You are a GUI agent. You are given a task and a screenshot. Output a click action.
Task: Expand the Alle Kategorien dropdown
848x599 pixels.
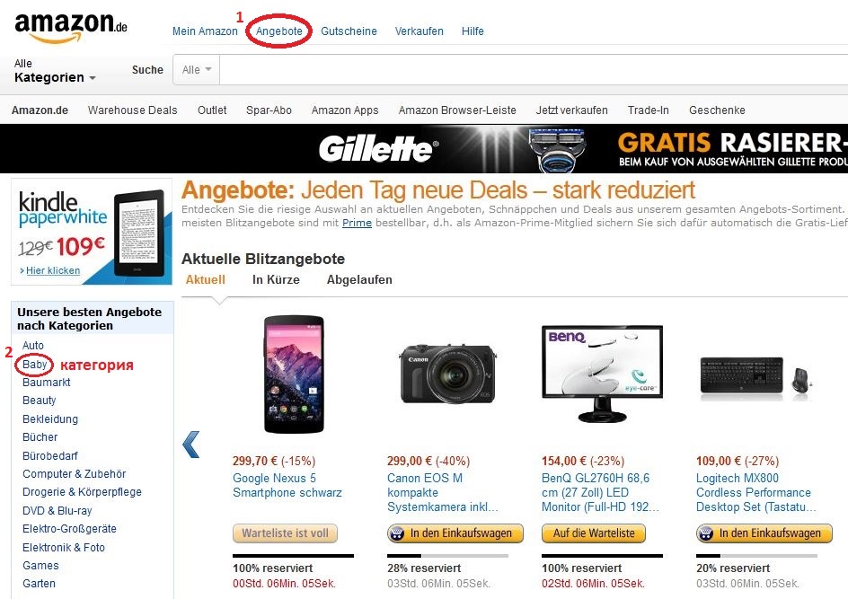(x=55, y=71)
